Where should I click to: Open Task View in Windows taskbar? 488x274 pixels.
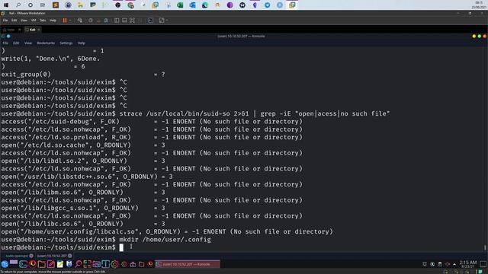click(43, 5)
